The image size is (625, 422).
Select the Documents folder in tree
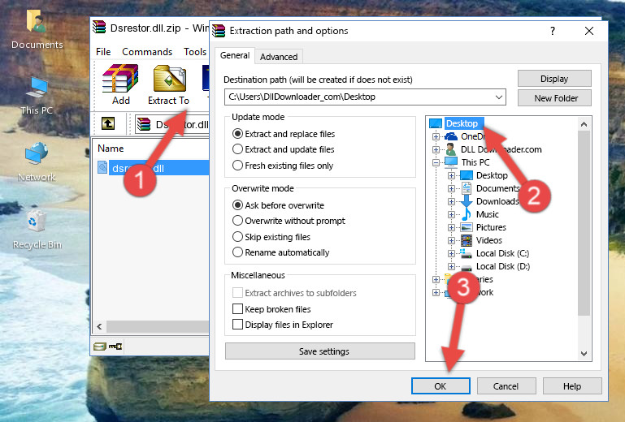coord(498,188)
